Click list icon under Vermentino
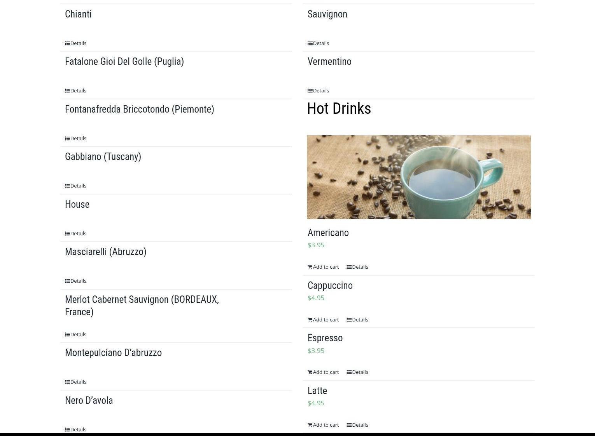This screenshot has width=595, height=436. tap(310, 90)
